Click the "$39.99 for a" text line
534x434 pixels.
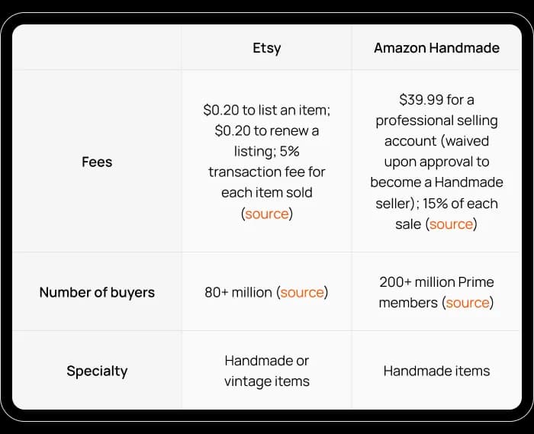coord(436,99)
